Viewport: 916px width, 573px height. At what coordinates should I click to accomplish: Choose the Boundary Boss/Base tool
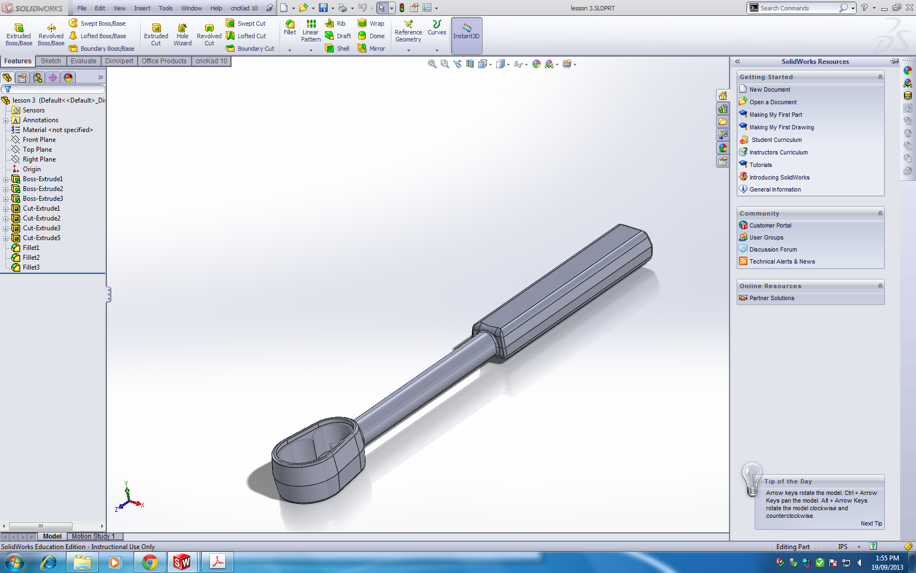point(101,48)
